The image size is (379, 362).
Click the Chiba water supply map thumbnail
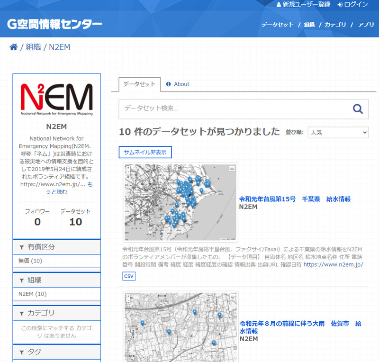tap(180, 203)
